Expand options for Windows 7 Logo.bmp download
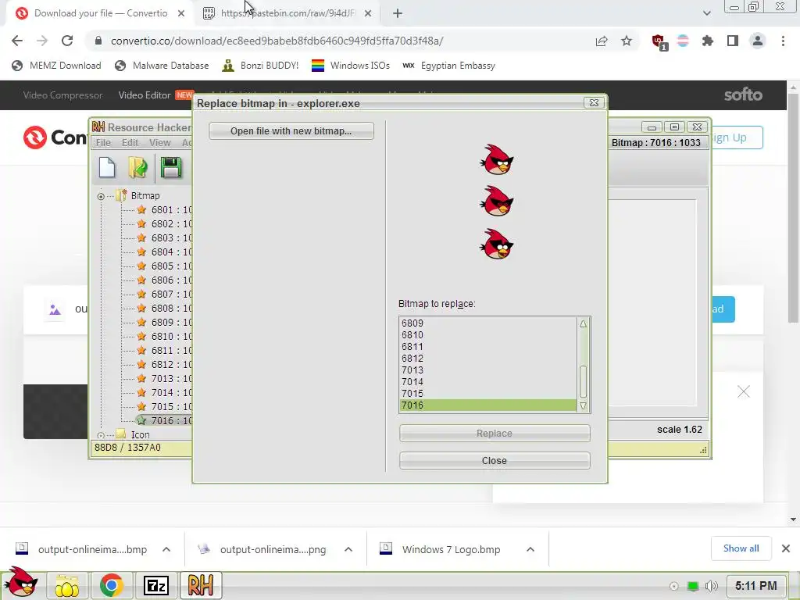The width and height of the screenshot is (800, 600). tap(530, 549)
